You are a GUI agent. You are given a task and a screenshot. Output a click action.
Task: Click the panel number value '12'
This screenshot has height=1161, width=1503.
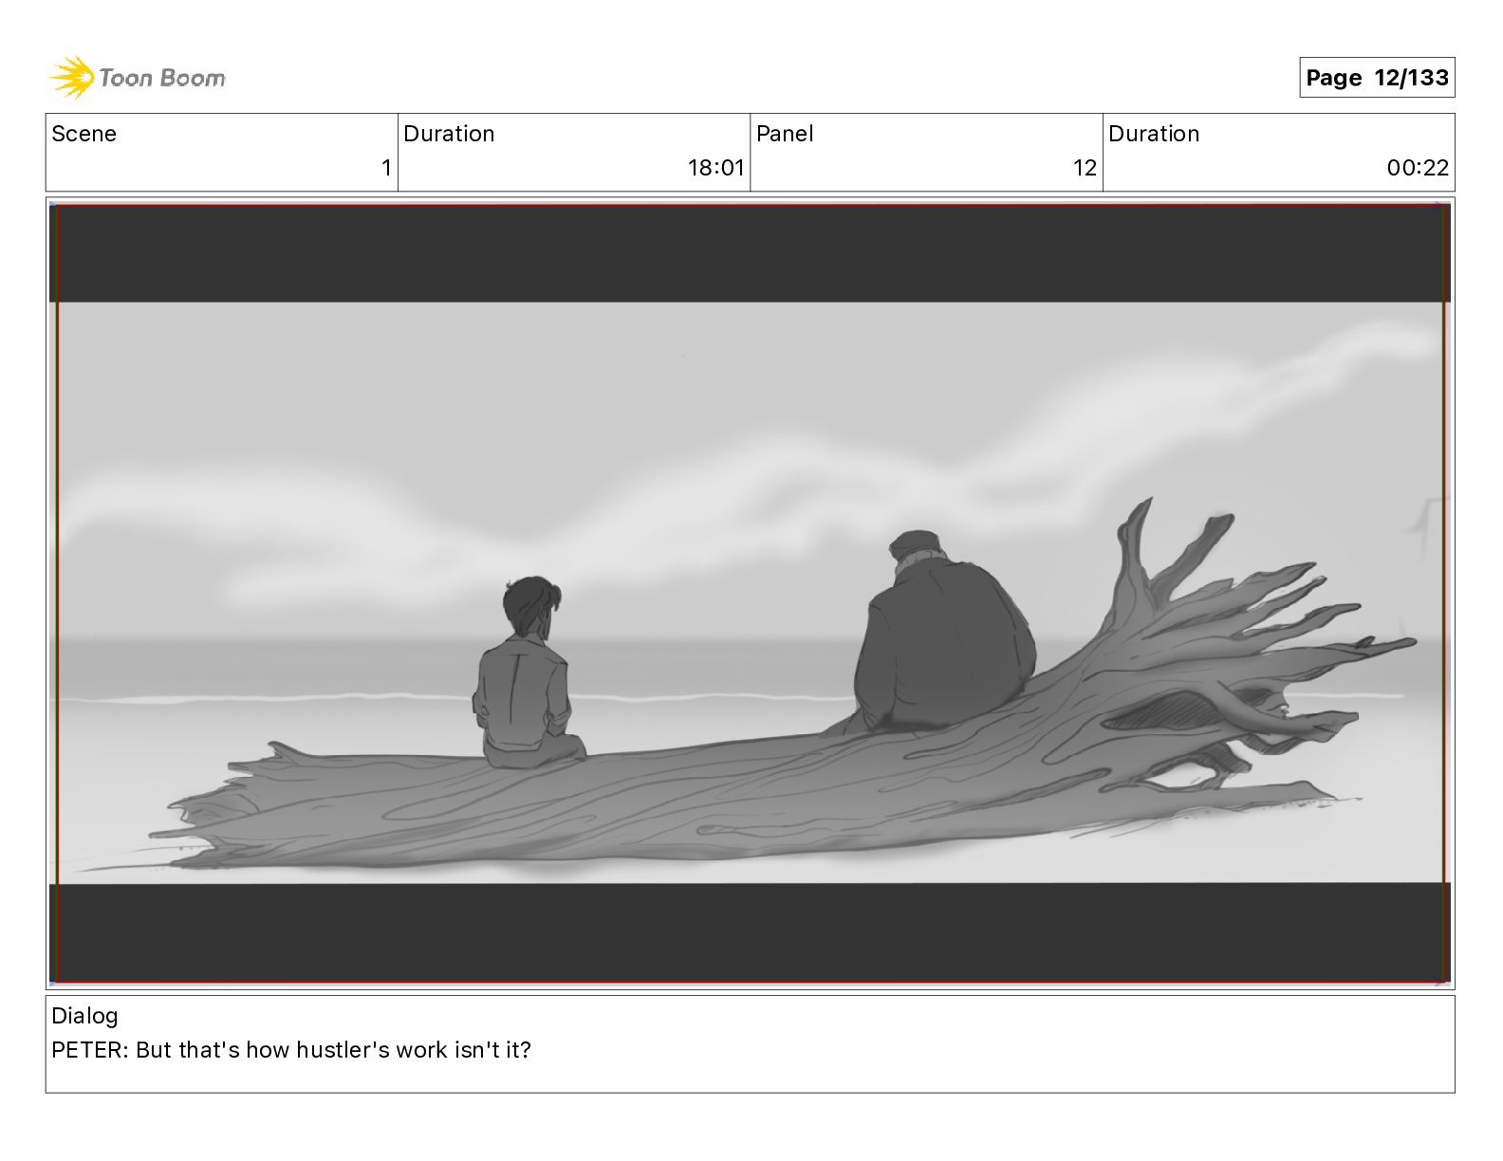pyautogui.click(x=1085, y=168)
